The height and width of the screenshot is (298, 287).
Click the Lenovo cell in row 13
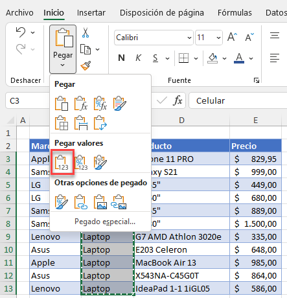point(55,288)
